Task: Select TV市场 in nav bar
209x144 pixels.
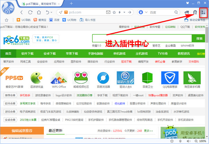Action: 163,53
